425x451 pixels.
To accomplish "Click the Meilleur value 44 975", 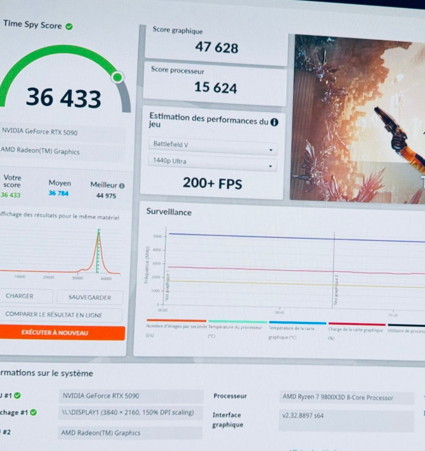I will (x=106, y=196).
